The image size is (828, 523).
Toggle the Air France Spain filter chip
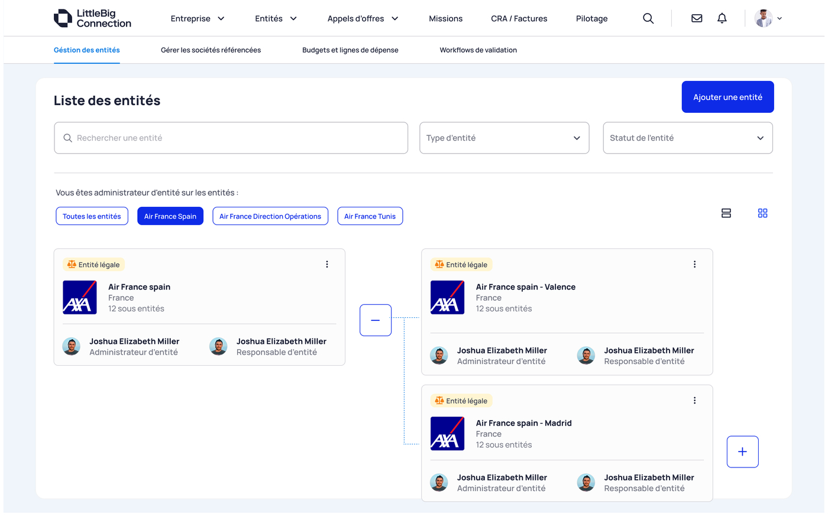tap(170, 216)
